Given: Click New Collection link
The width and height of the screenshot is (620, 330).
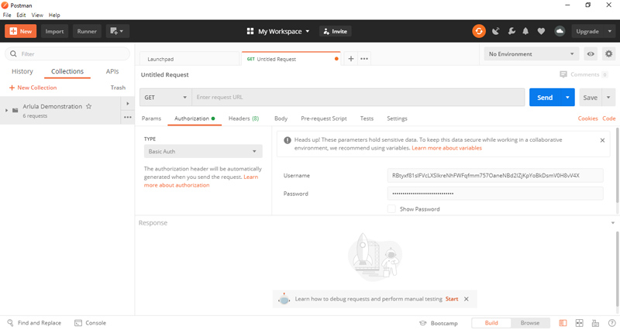Looking at the screenshot, I should [33, 88].
